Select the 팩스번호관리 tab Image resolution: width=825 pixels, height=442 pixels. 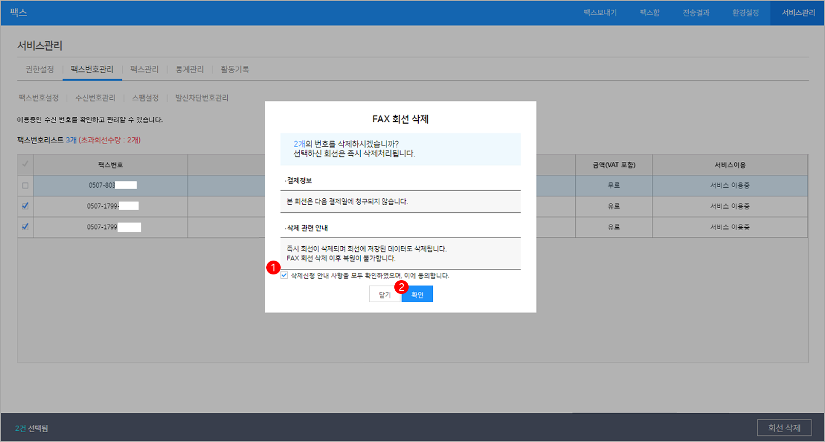tap(92, 69)
